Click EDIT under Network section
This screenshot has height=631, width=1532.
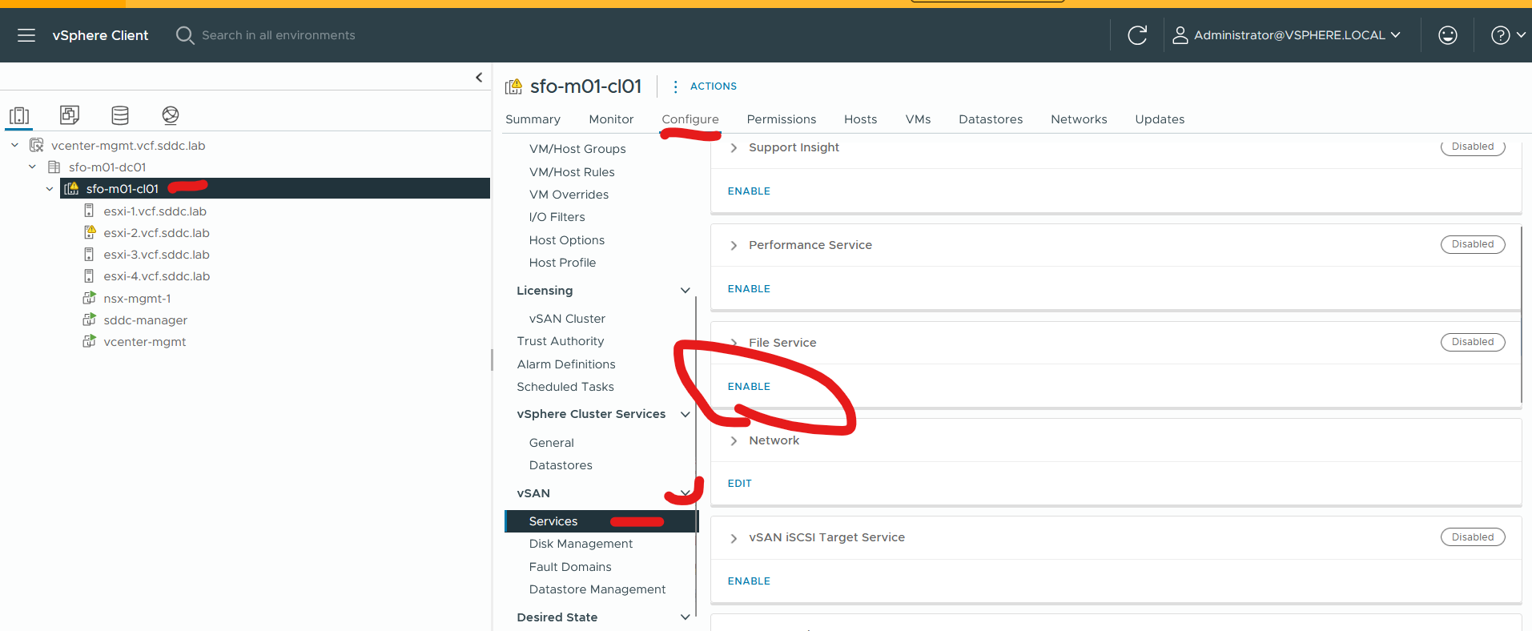click(x=739, y=484)
